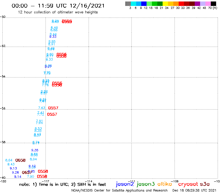This screenshot has width=220, height=193.
Task: Click the green 'jason3' satellite label
Action: [146, 184]
